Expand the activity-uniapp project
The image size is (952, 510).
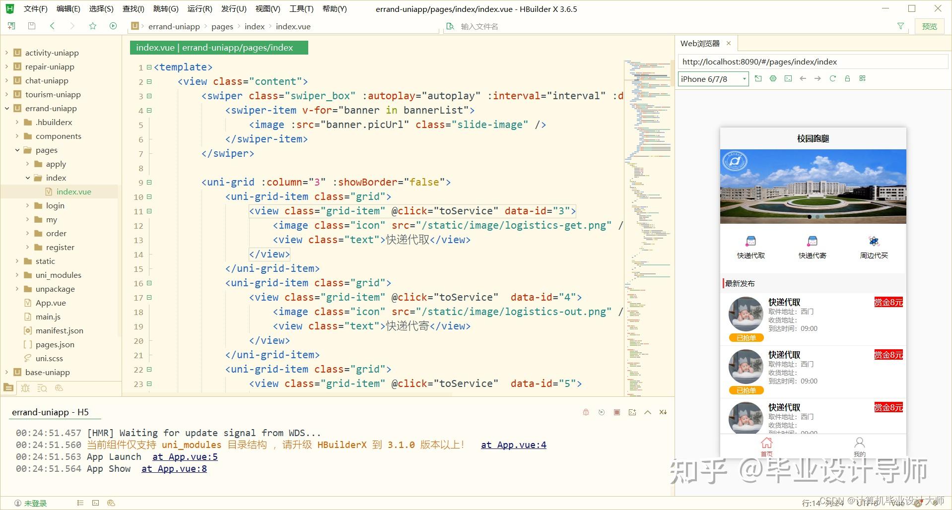pyautogui.click(x=7, y=53)
